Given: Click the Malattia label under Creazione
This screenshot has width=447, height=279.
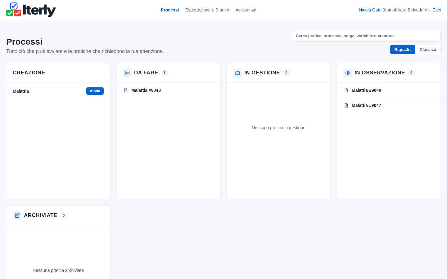Looking at the screenshot, I should tap(21, 91).
